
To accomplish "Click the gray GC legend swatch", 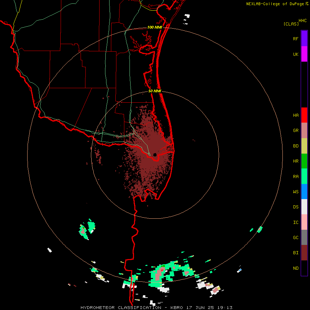I will pyautogui.click(x=304, y=237).
